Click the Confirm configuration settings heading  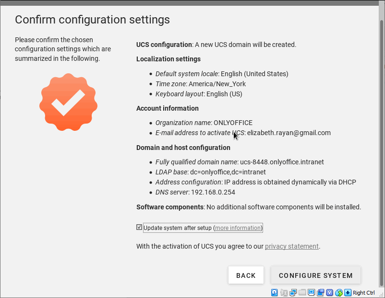click(93, 20)
